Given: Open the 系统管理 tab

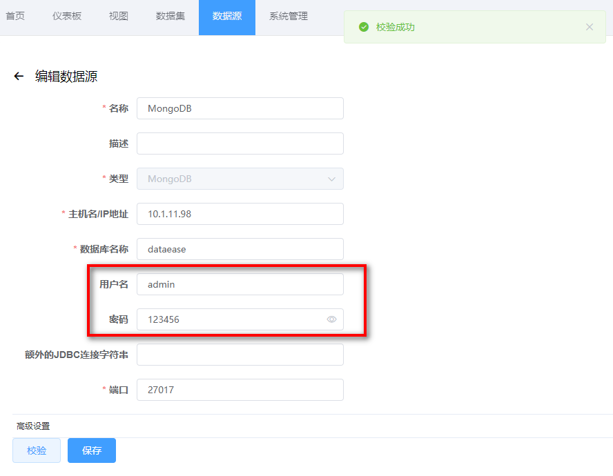Looking at the screenshot, I should 288,16.
